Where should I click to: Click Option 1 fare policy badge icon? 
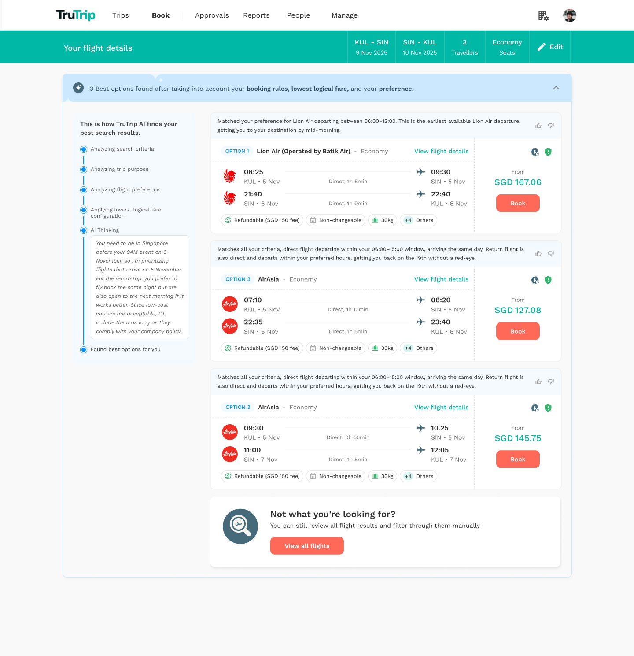(x=535, y=152)
